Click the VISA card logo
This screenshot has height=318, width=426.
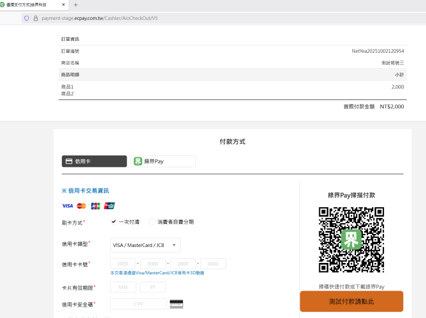coord(67,206)
